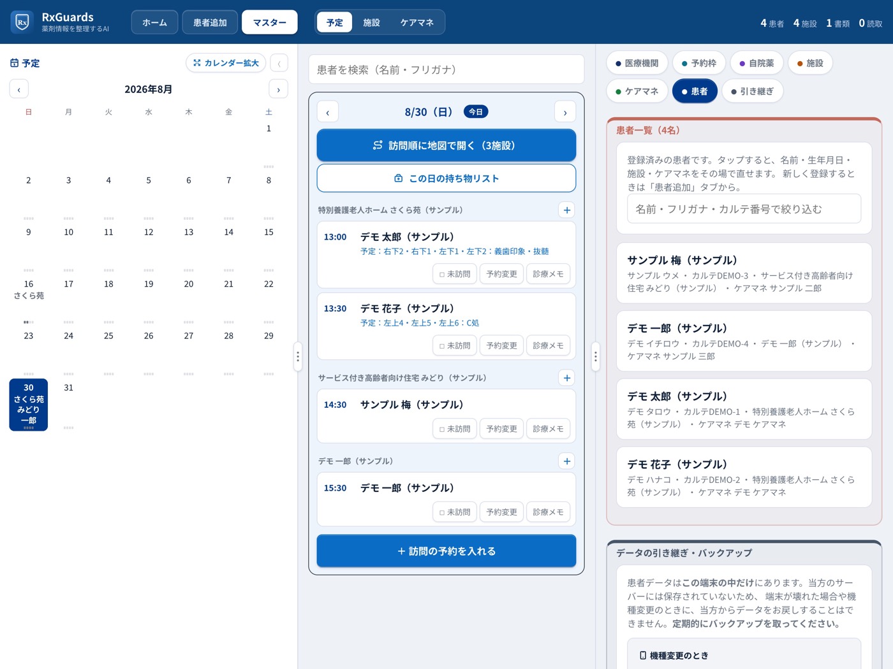Click 訪問の予約を入れる button
Screen dimensions: 893x669
click(447, 551)
